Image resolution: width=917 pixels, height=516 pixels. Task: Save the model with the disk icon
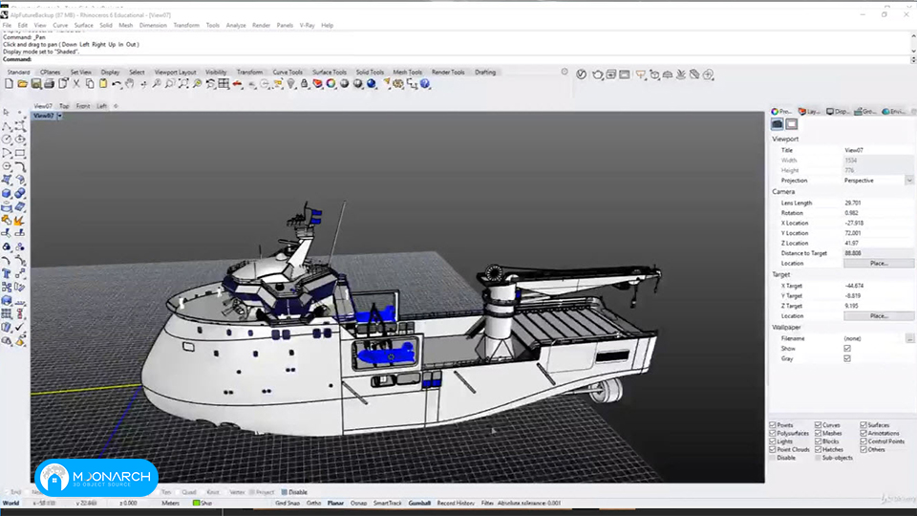(x=35, y=84)
